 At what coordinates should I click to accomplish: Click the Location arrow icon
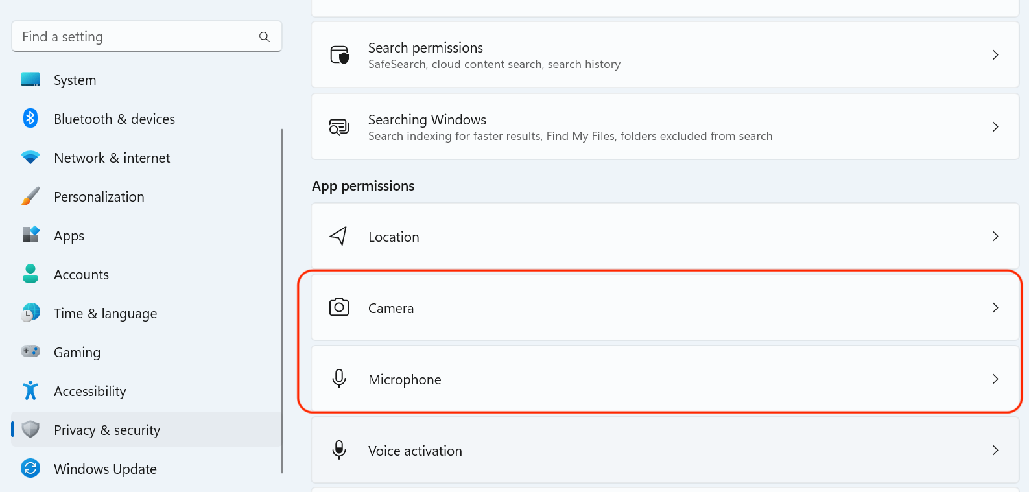point(338,236)
